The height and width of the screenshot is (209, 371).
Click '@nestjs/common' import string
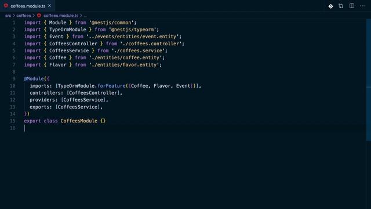(x=111, y=23)
